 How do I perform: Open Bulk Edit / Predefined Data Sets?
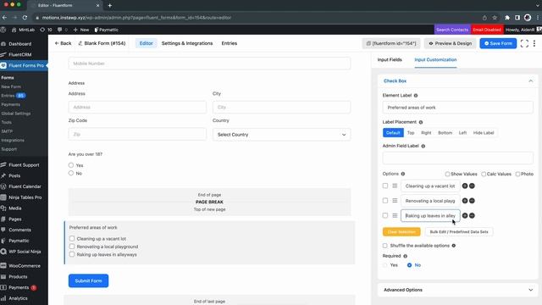click(x=459, y=231)
